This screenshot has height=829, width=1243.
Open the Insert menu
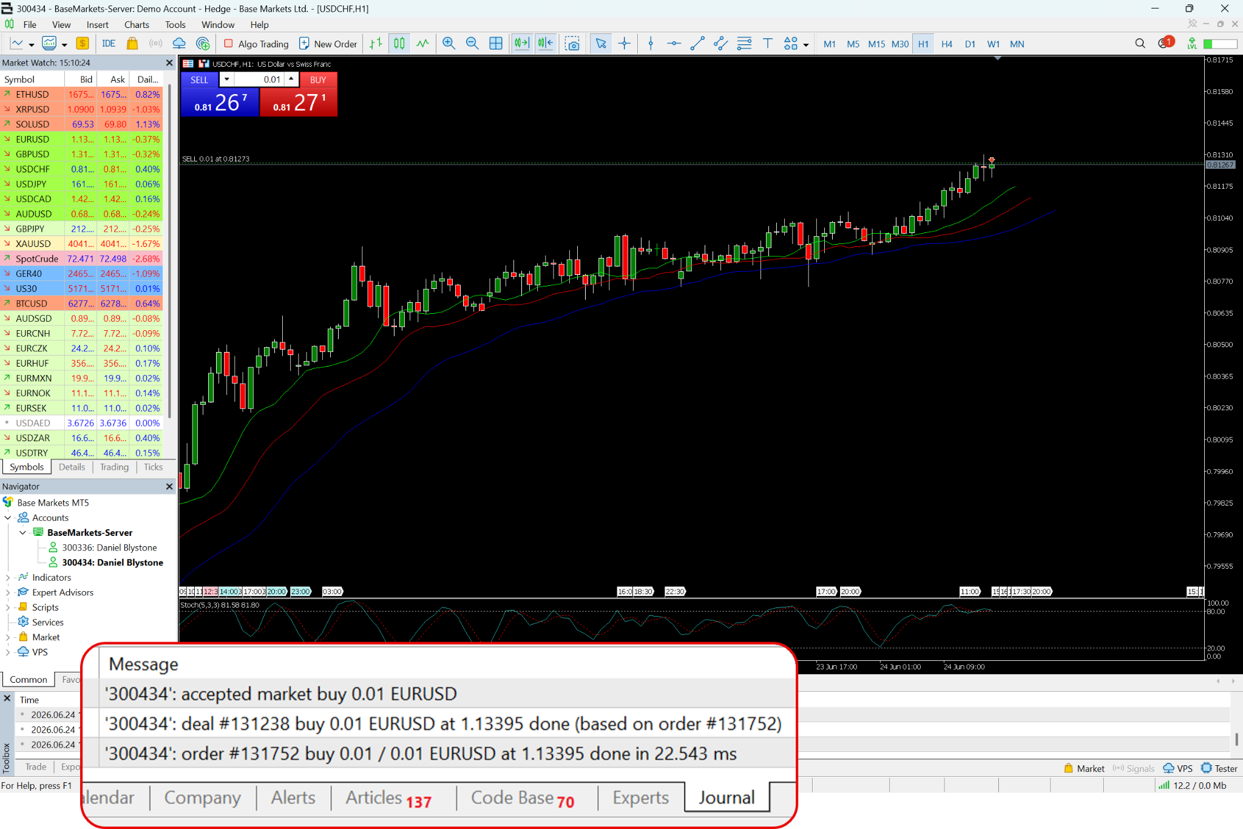point(97,25)
